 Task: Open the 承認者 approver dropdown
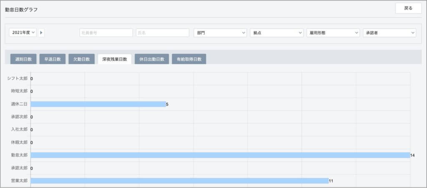click(x=389, y=33)
